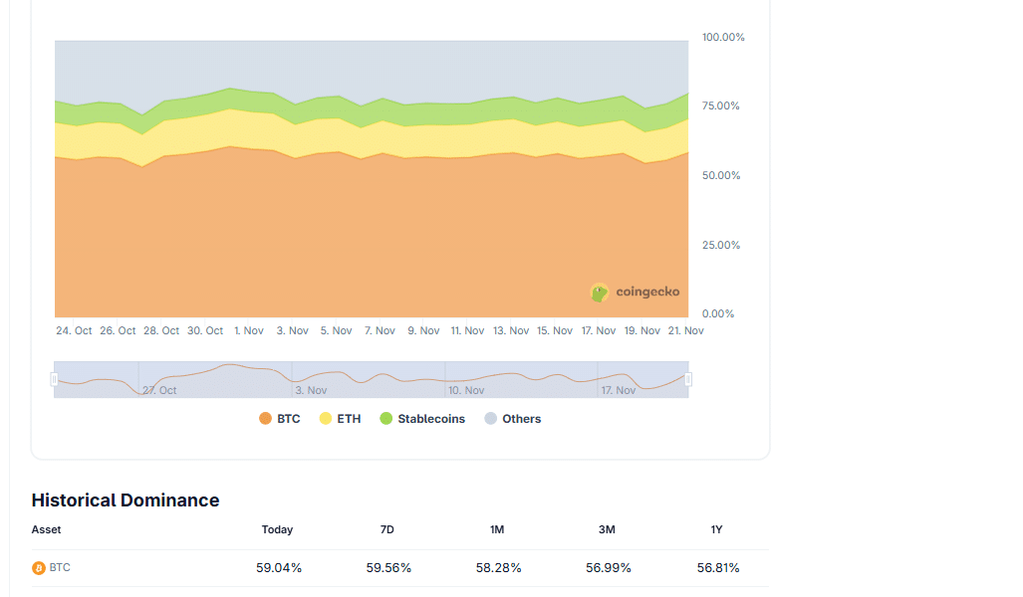Click the left handle of range navigator

pos(55,379)
